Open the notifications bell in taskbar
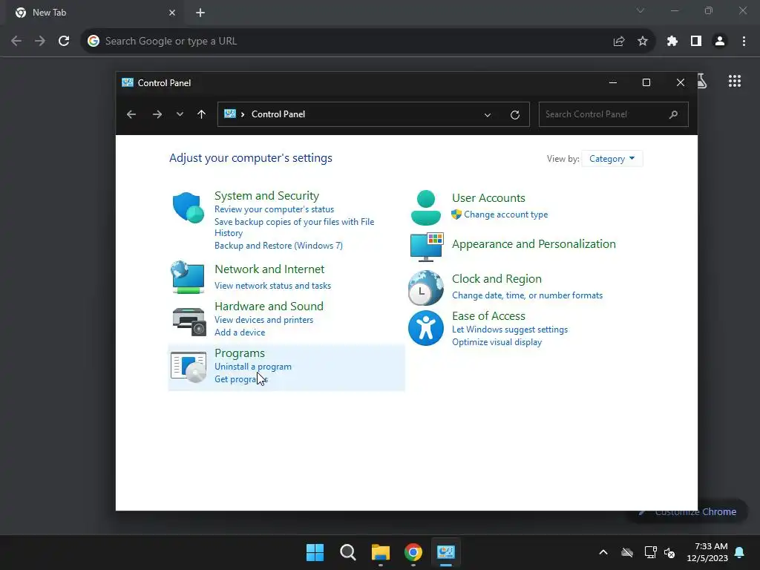 [740, 552]
